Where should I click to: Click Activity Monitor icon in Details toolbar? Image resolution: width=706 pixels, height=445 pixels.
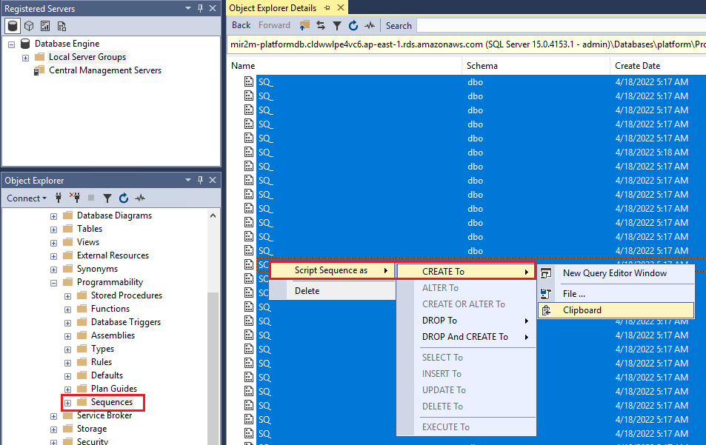click(370, 26)
